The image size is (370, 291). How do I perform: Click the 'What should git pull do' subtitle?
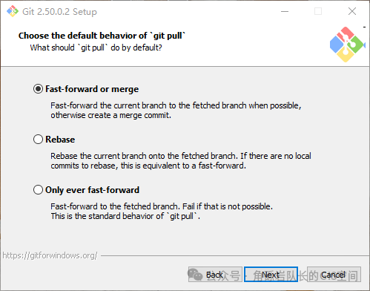96,48
